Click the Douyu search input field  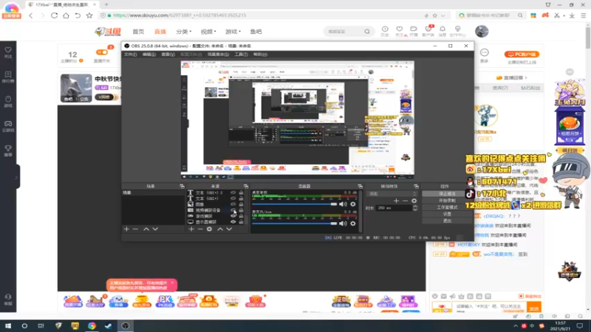tap(344, 32)
